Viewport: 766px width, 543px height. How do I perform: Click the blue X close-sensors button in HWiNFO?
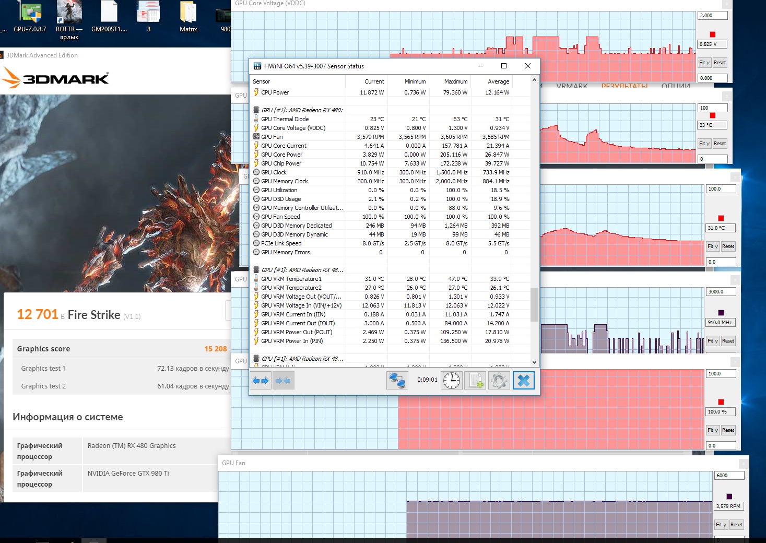click(523, 381)
